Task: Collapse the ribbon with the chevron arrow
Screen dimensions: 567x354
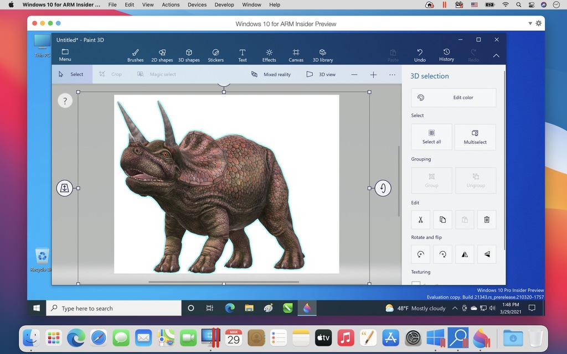Action: click(496, 56)
